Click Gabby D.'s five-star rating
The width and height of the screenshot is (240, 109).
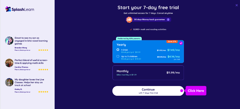point(43,92)
